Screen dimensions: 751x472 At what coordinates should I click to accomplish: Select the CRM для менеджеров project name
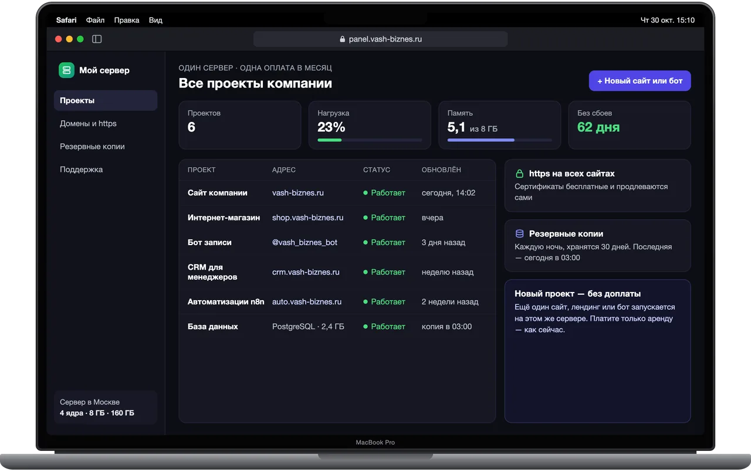(212, 272)
